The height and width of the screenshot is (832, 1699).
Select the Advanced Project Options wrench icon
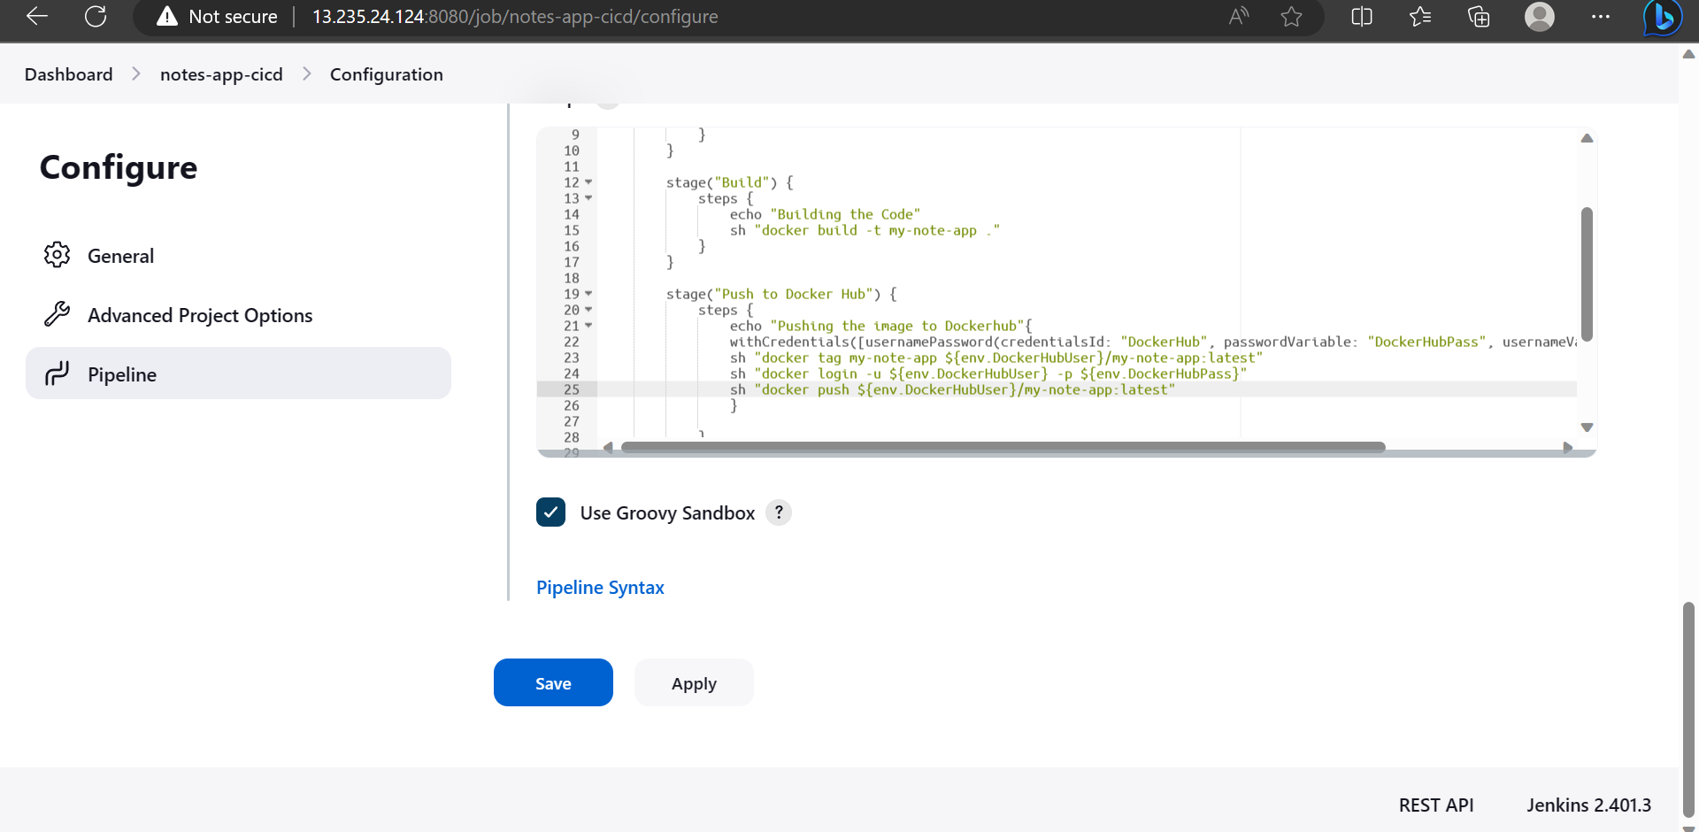coord(58,313)
